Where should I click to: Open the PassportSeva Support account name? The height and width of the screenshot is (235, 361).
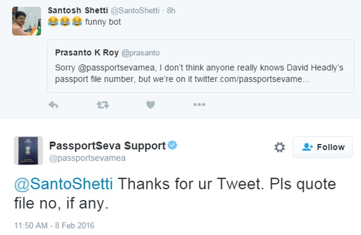click(x=107, y=146)
